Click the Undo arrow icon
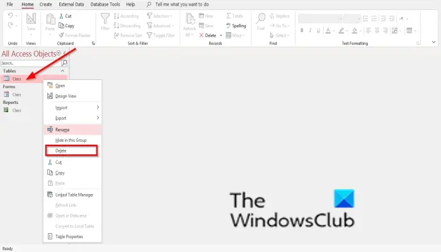The width and height of the screenshot is (441, 252). [11, 16]
